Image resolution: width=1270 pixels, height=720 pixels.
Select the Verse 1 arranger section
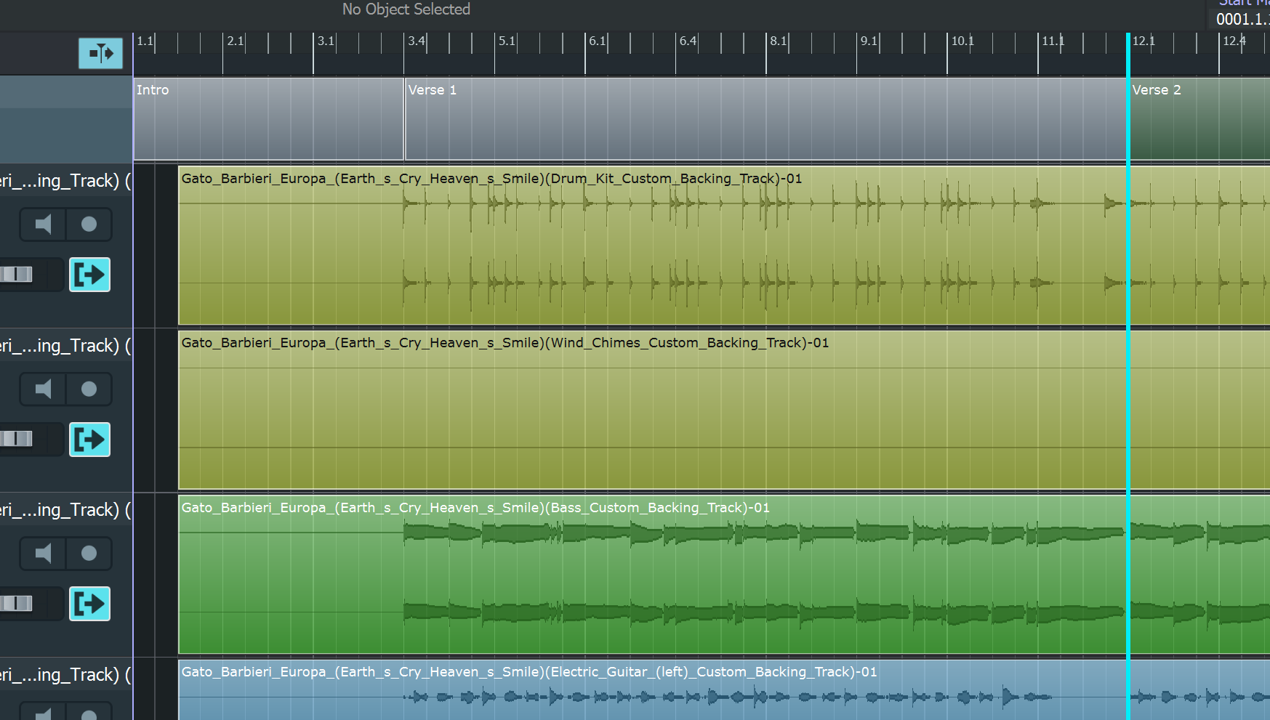(x=765, y=118)
